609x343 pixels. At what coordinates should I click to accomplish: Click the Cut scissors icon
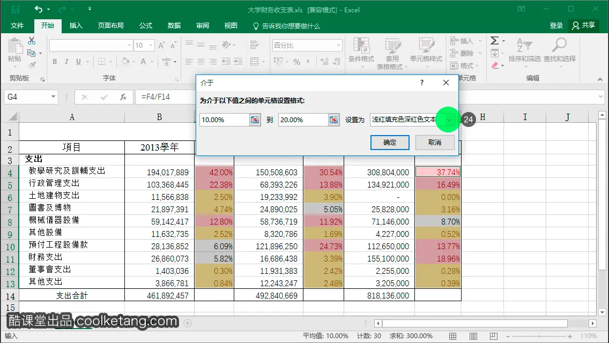click(32, 41)
